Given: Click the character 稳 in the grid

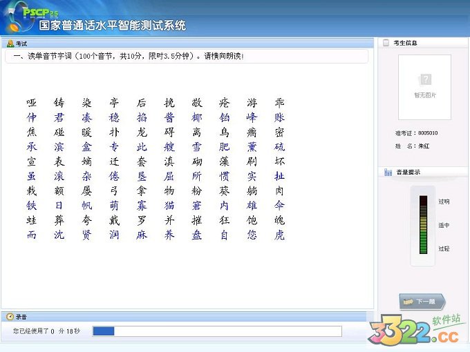Looking at the screenshot, I should [114, 117].
